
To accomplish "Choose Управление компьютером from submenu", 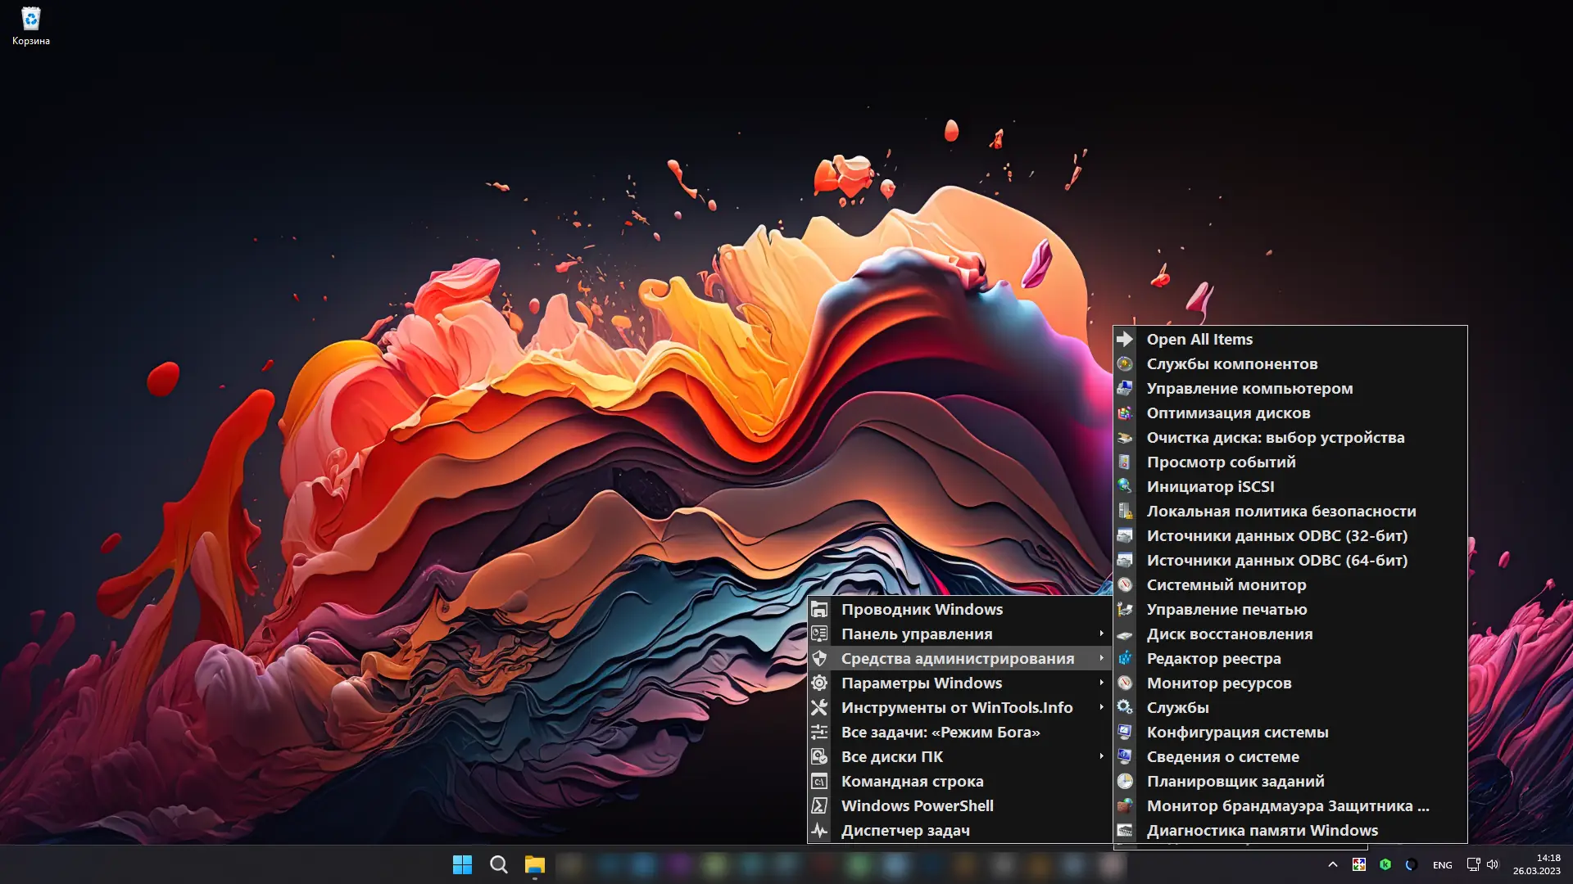I will [x=1249, y=388].
